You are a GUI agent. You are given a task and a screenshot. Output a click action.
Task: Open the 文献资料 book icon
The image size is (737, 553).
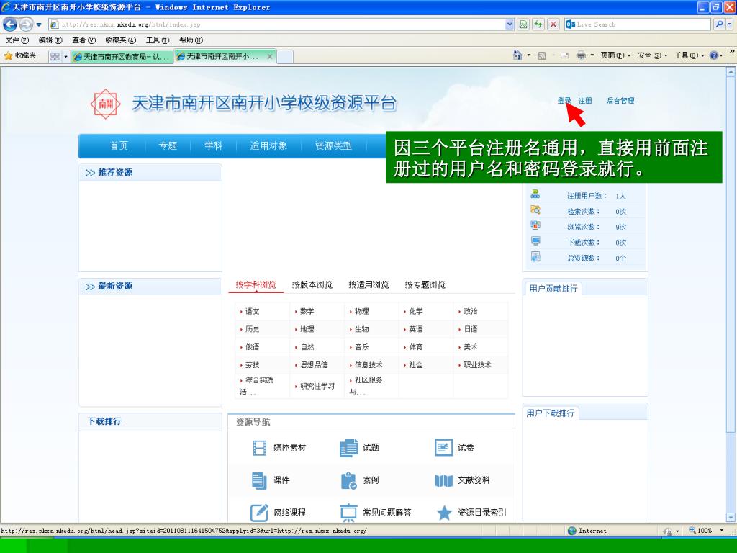point(444,480)
